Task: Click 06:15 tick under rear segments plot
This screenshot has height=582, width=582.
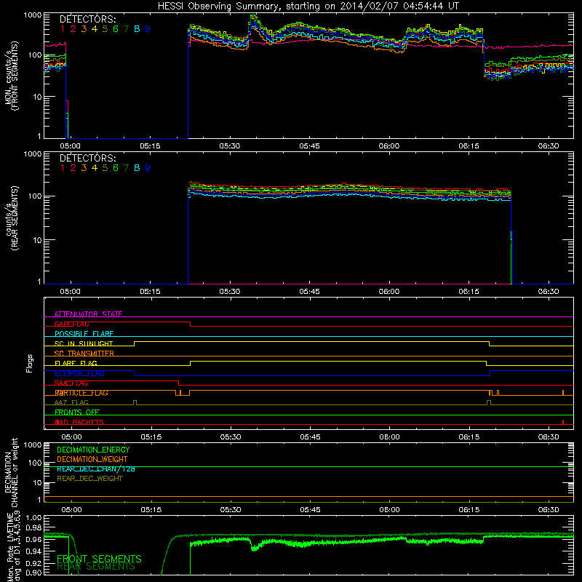Action: 469,292
